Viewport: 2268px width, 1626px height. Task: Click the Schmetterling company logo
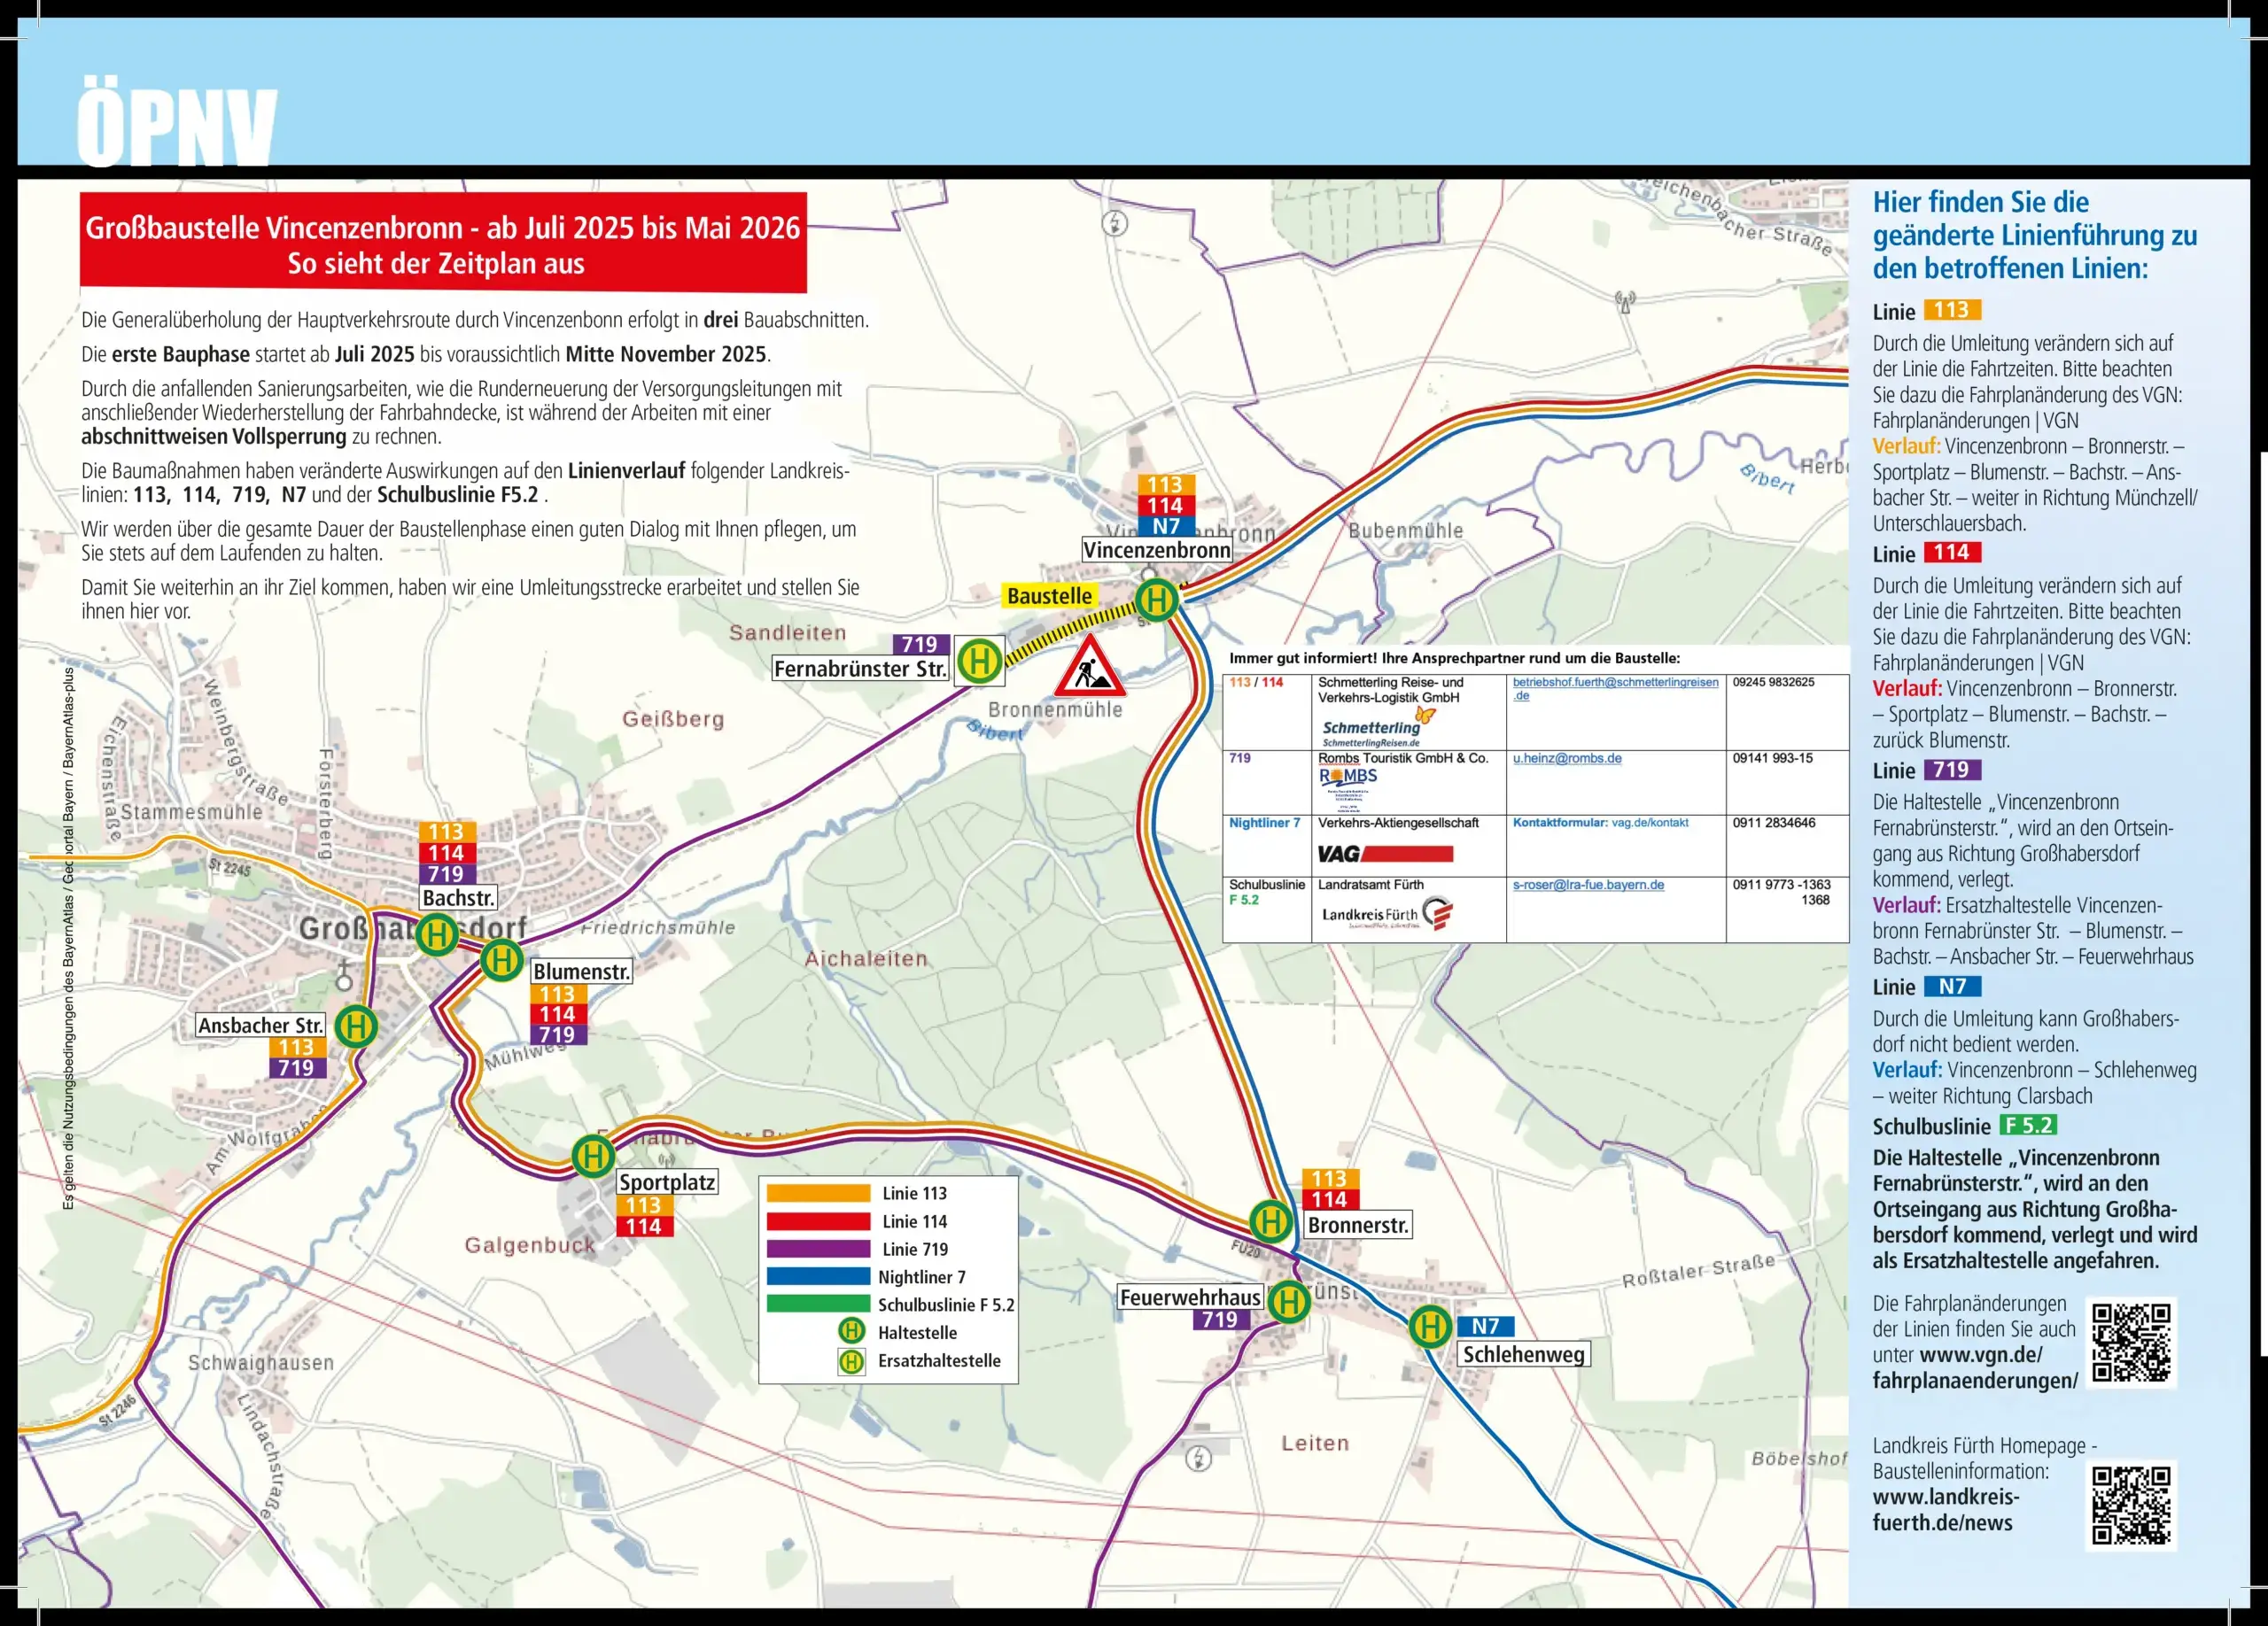coord(1378,729)
